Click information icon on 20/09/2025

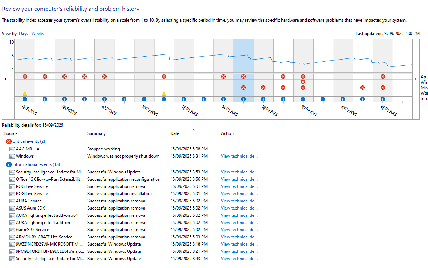(342, 99)
